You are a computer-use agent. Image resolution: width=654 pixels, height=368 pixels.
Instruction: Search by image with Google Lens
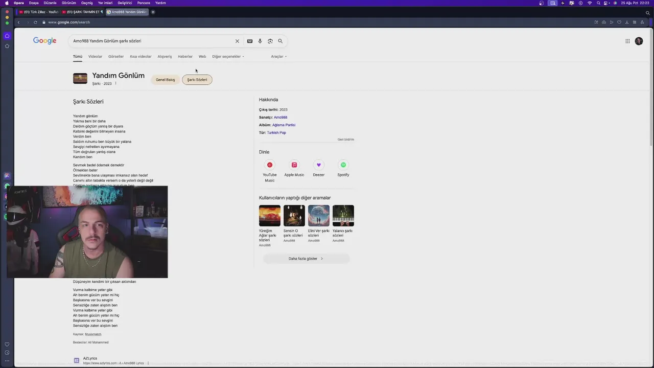tap(270, 41)
